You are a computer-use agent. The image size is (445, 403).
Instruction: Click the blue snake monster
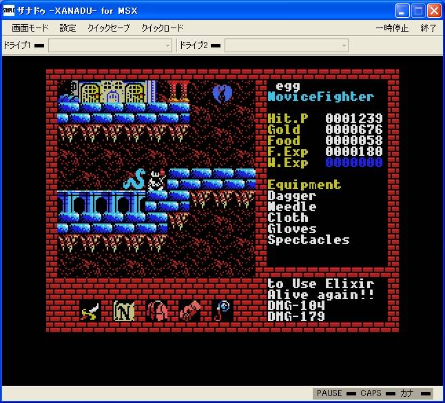click(x=134, y=179)
